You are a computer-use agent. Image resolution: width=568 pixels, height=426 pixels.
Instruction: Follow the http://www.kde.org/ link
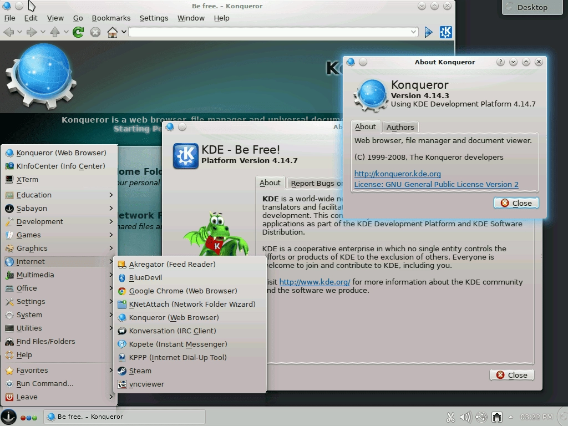(315, 282)
